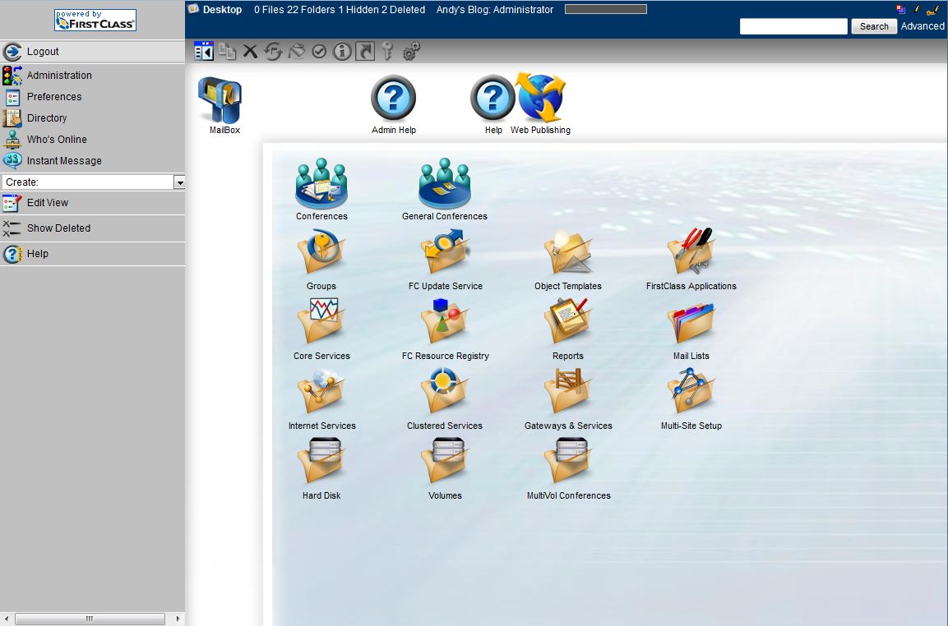Click the key permissions toolbar icon
This screenshot has height=626, width=948.
pos(388,52)
